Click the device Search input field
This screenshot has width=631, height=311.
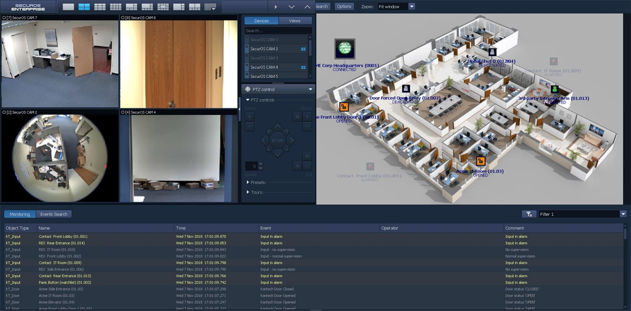(278, 30)
